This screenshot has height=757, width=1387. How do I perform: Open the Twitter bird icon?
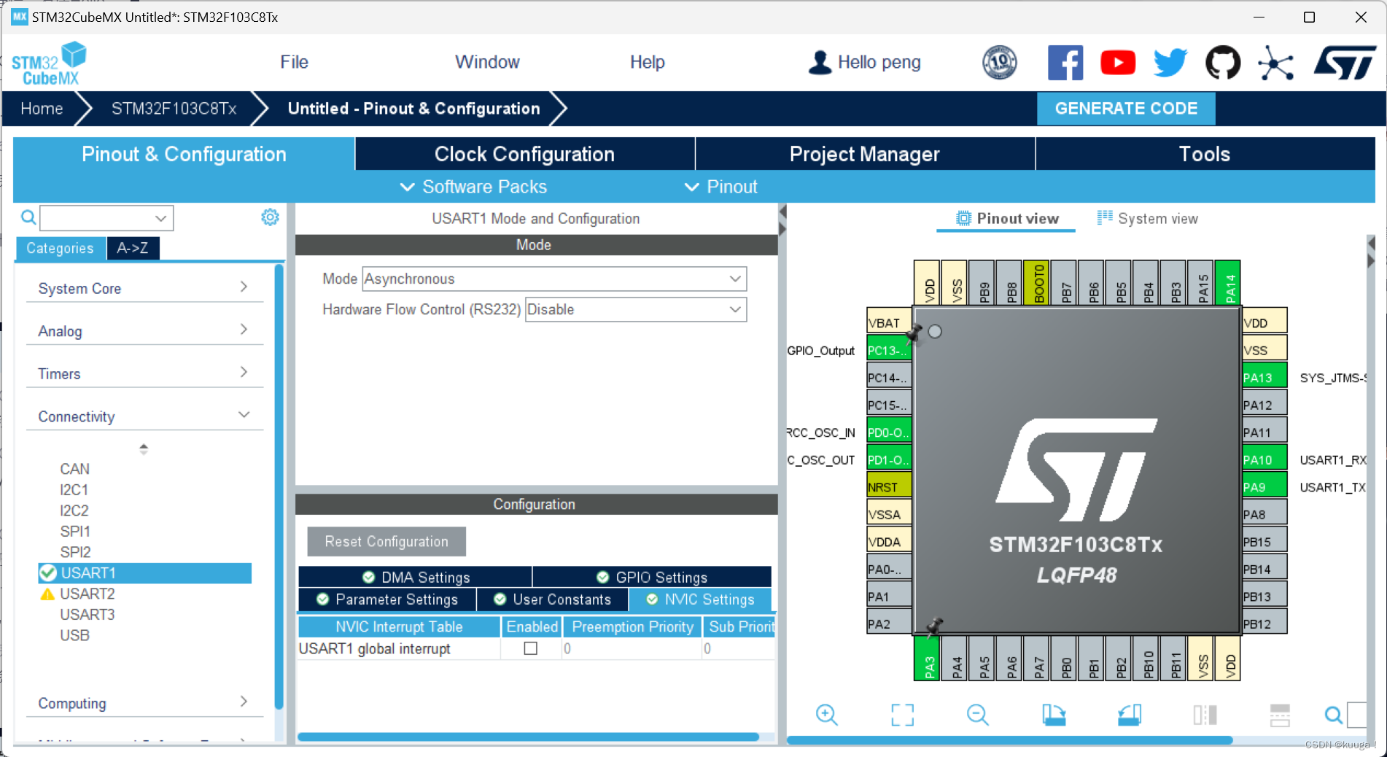pyautogui.click(x=1170, y=63)
